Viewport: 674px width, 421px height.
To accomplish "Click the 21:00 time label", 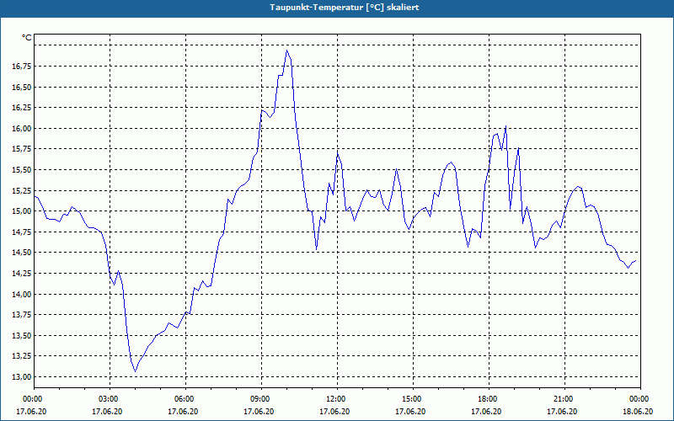I will click(x=564, y=399).
